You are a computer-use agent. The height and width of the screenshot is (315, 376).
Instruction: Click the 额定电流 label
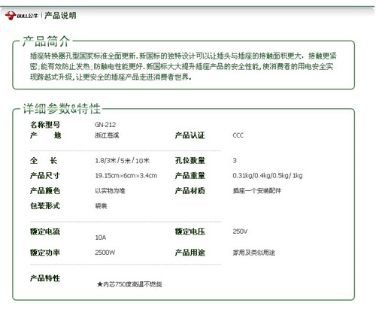click(x=45, y=232)
